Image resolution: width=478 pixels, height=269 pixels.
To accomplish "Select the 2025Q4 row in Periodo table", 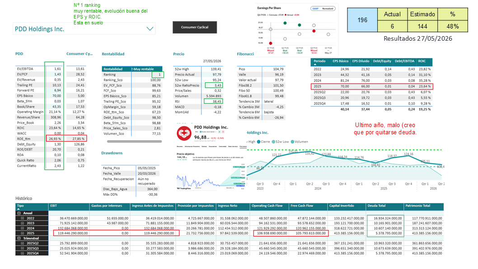I will [x=372, y=104].
